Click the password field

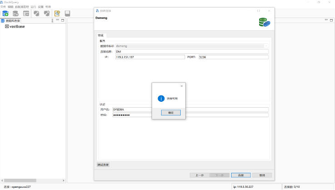coord(191,115)
